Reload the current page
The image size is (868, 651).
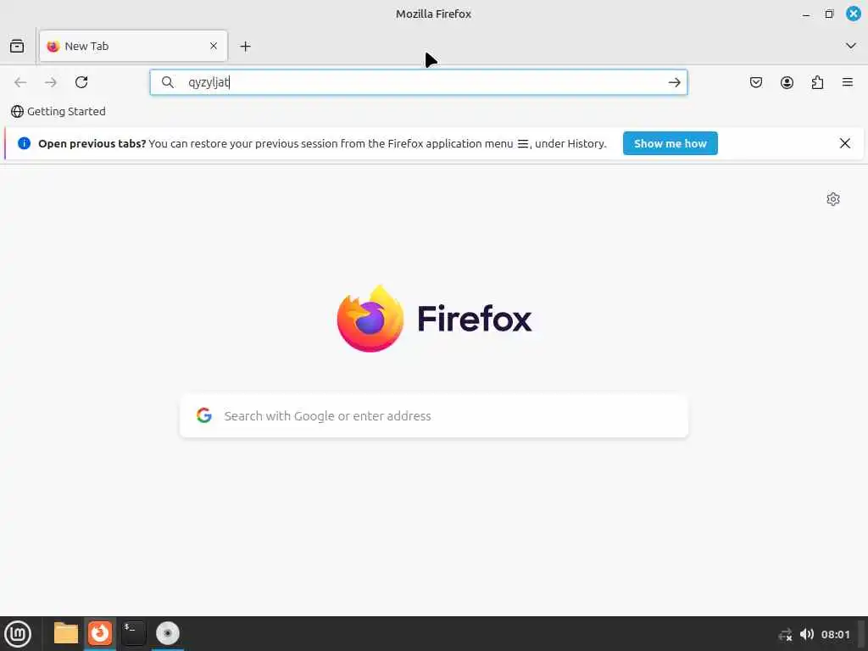pyautogui.click(x=81, y=82)
